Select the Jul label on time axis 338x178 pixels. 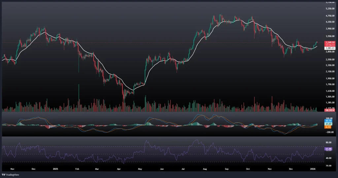(183, 168)
